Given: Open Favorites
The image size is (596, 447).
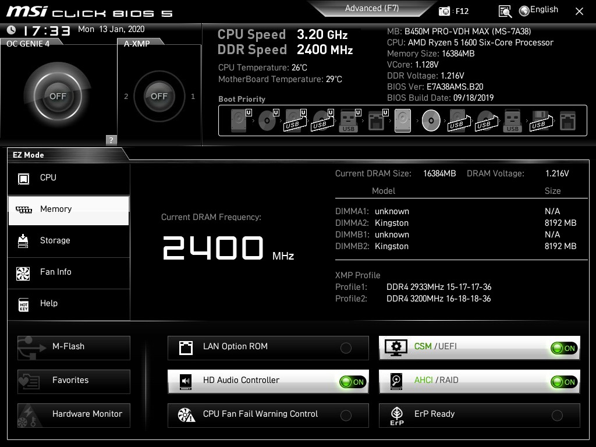Looking at the screenshot, I should tap(74, 382).
